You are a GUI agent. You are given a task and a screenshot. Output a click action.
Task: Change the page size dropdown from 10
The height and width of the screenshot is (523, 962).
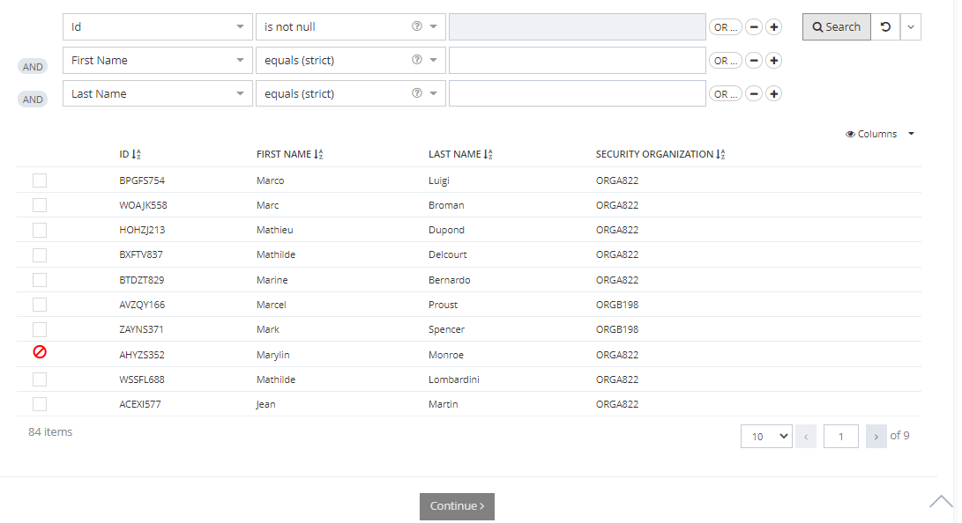click(x=765, y=436)
